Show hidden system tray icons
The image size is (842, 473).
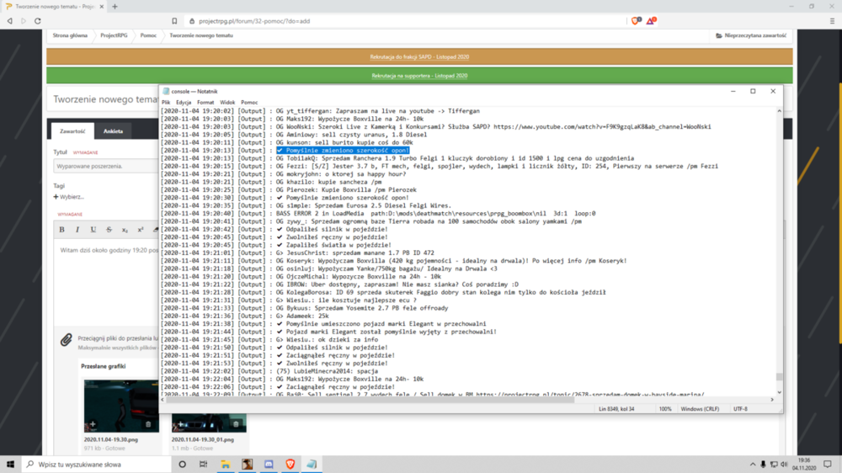click(x=752, y=465)
